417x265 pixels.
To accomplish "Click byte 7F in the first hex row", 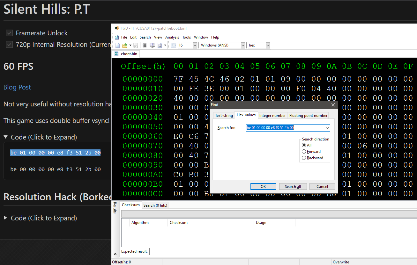I will 178,79.
